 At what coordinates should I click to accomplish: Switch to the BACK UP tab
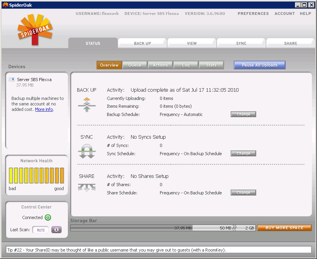click(x=142, y=43)
